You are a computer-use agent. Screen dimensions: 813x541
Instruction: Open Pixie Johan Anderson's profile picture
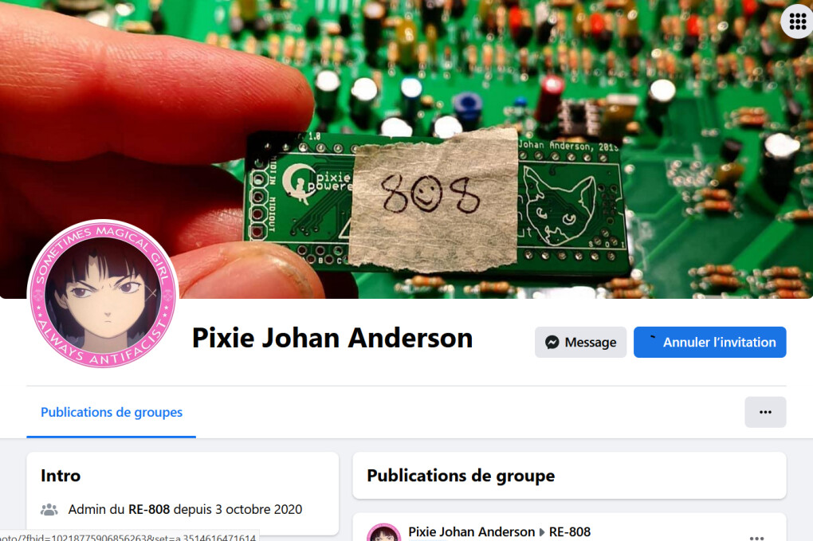point(103,294)
